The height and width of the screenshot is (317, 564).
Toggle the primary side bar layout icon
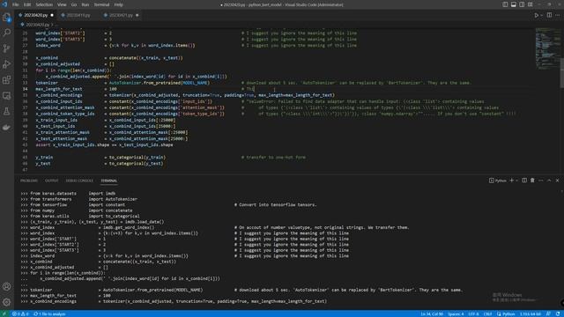coord(505,4)
